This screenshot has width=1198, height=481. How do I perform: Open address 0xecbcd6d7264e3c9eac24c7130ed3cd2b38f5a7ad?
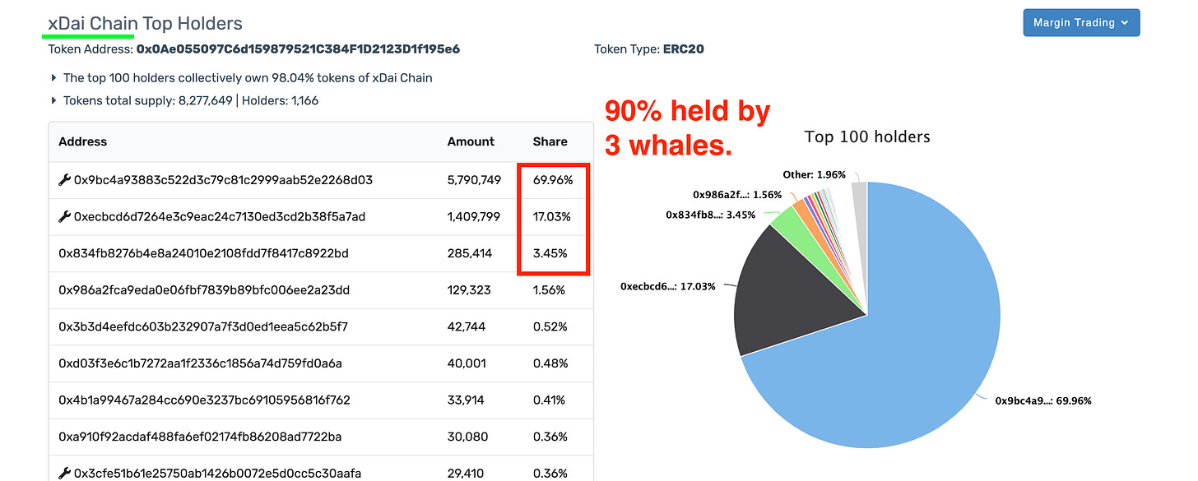pos(220,217)
